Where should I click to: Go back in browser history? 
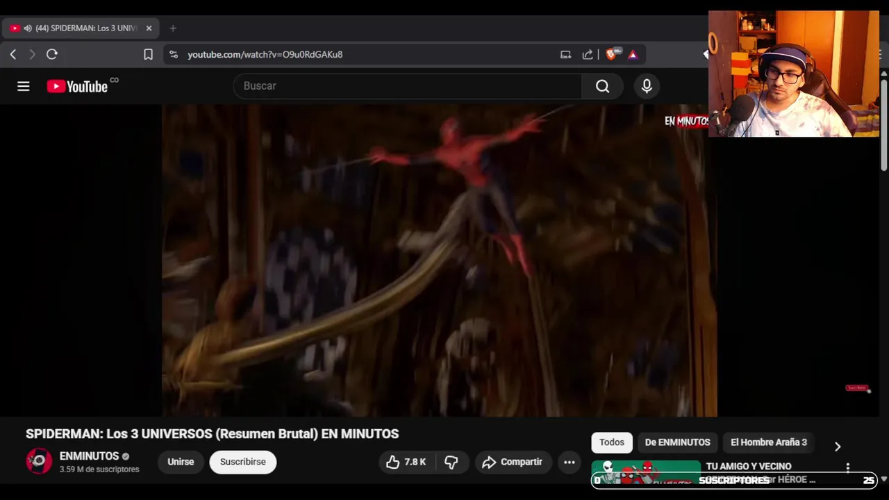(13, 54)
